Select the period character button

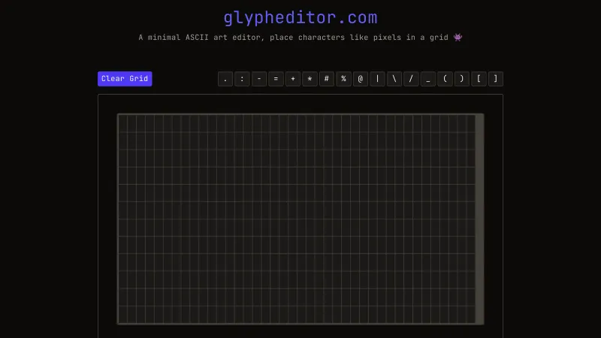click(x=225, y=79)
